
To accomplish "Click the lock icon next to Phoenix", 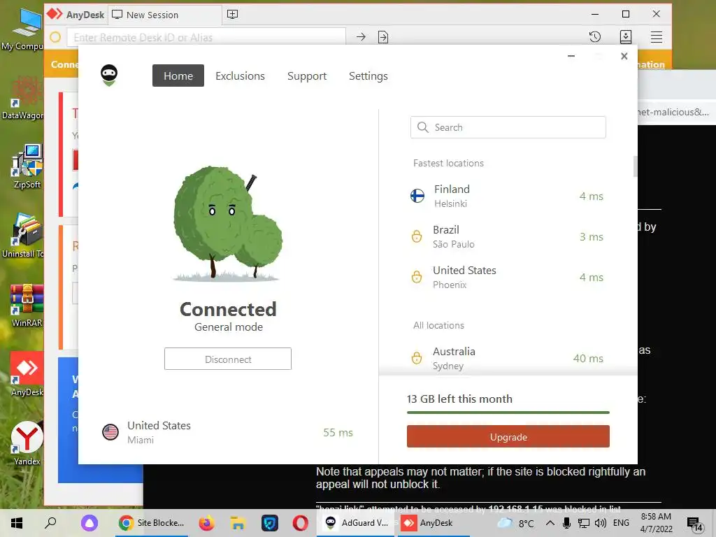I will click(417, 277).
